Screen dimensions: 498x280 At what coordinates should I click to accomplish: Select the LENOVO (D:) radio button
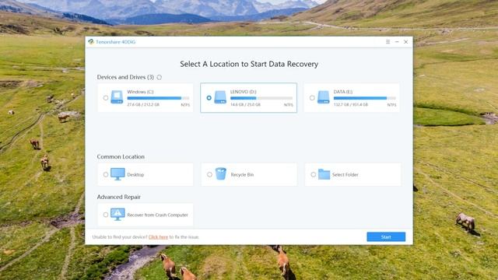coord(209,98)
